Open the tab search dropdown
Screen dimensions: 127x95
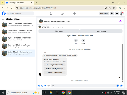pos(3,3)
